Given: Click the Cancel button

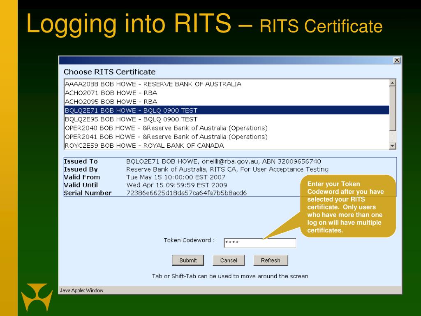Looking at the screenshot, I should tap(229, 260).
